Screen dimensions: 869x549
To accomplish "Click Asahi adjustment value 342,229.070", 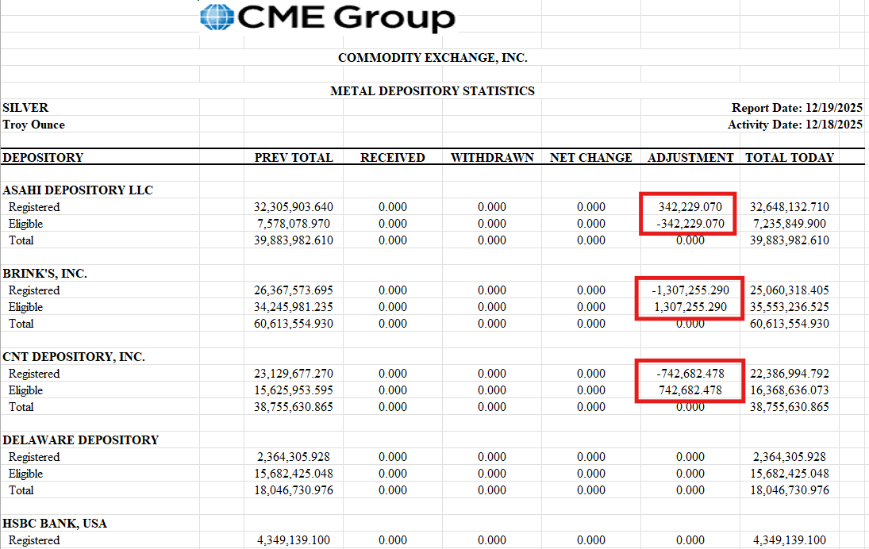I will (x=690, y=207).
